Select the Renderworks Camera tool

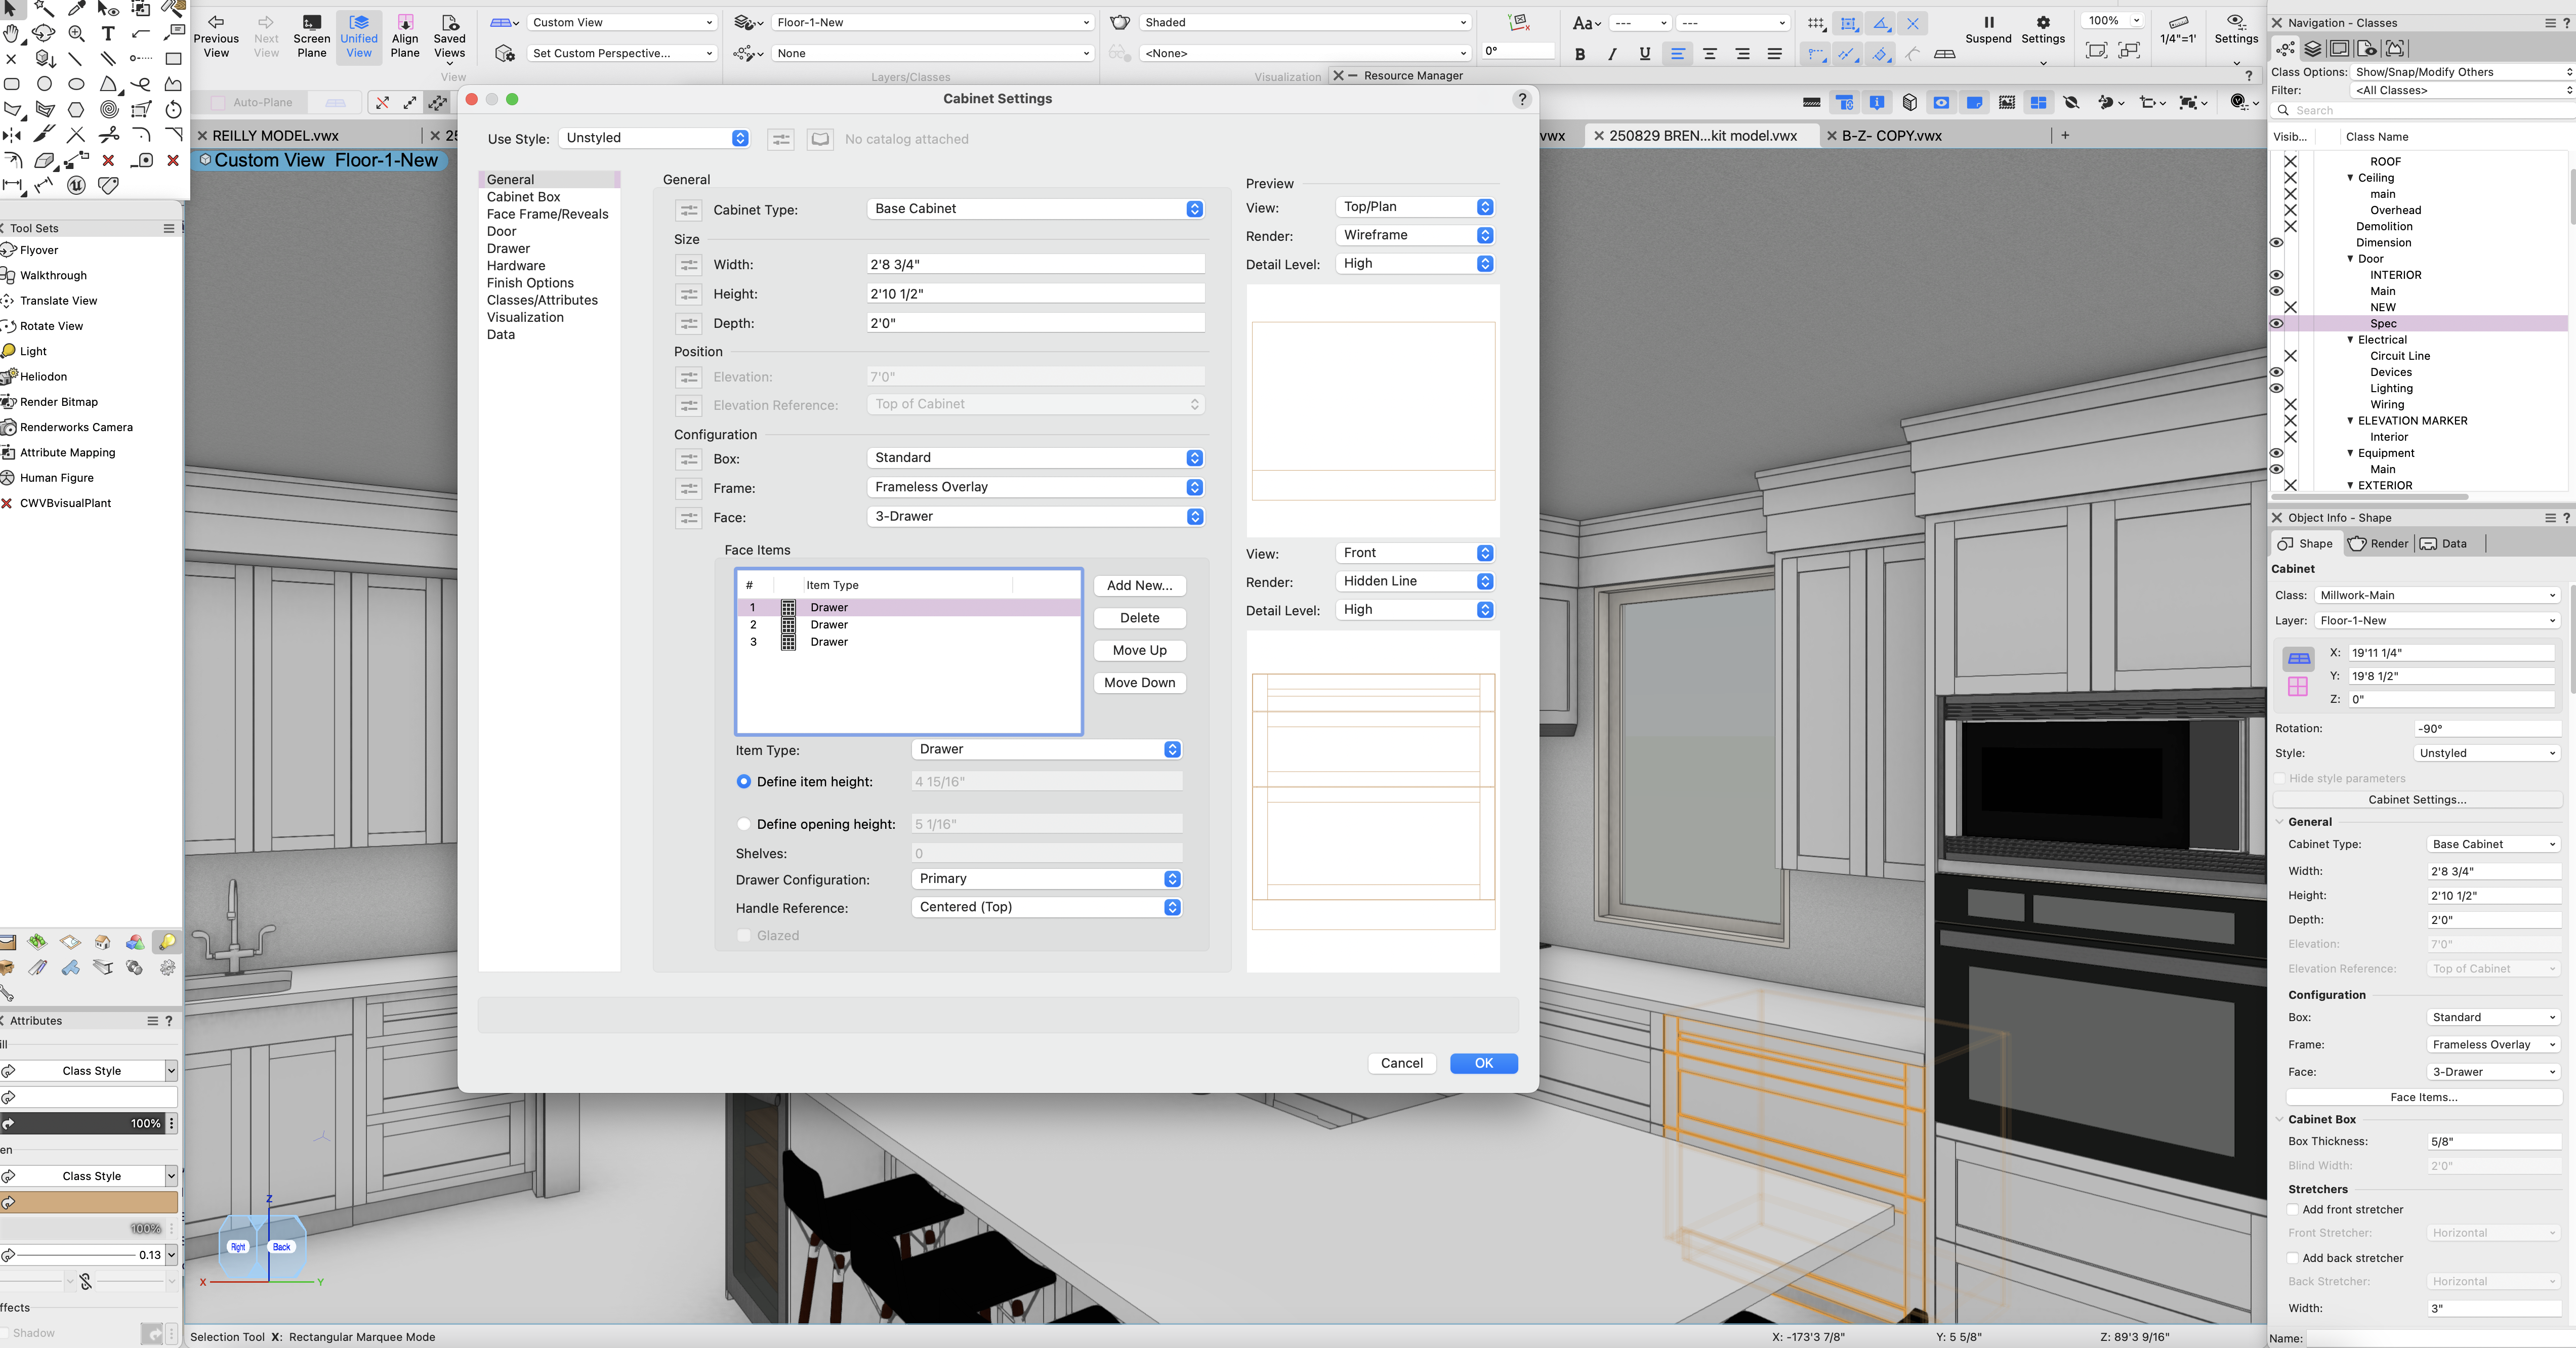pyautogui.click(x=75, y=427)
